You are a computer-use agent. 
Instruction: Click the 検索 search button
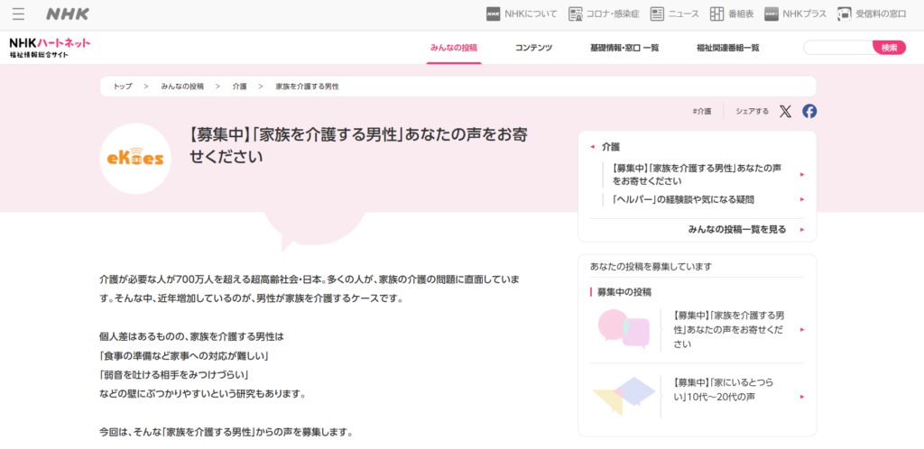click(x=889, y=48)
